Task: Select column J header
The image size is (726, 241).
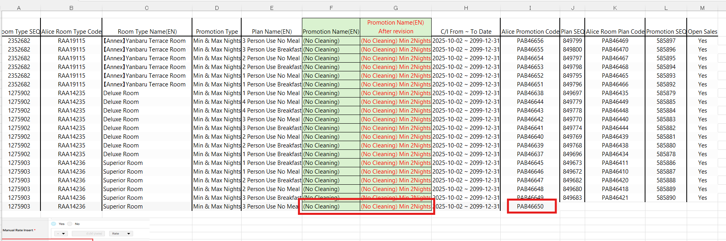Action: point(572,8)
